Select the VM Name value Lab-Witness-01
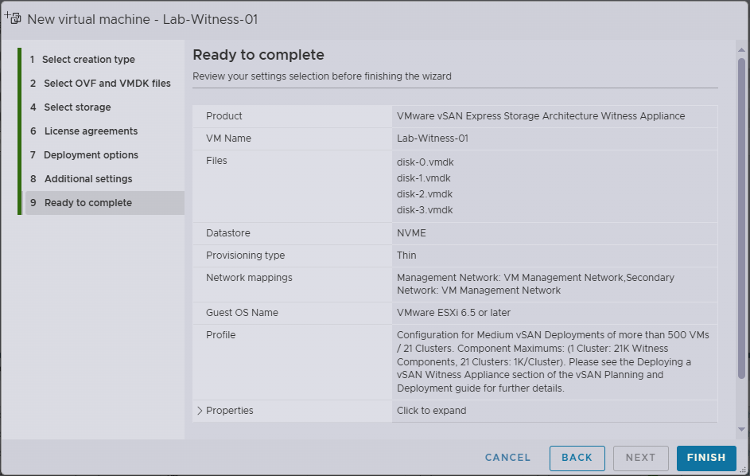Screen dimensions: 750x476 point(432,139)
